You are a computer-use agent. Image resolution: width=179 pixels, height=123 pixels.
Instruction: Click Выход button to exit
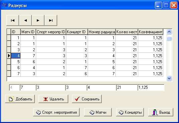(161, 112)
